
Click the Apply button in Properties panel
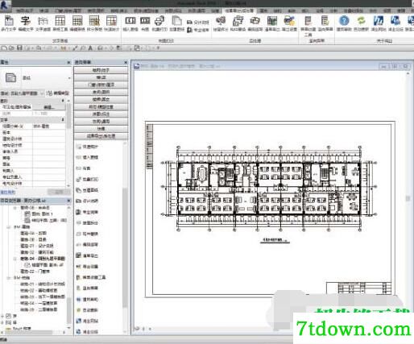[59, 192]
